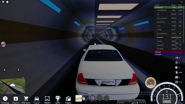The image size is (185, 104).
Task: Click the round avatar icon on left edge
Action: [3, 44]
